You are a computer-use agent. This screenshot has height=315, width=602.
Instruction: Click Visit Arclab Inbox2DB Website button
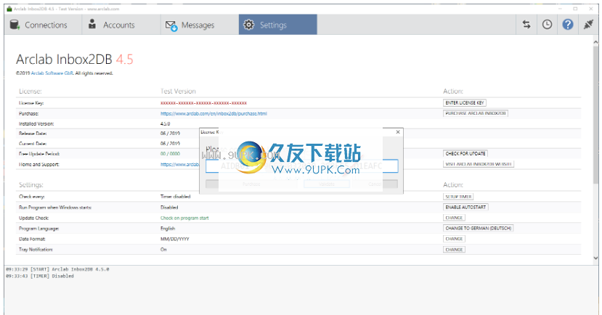pos(479,164)
